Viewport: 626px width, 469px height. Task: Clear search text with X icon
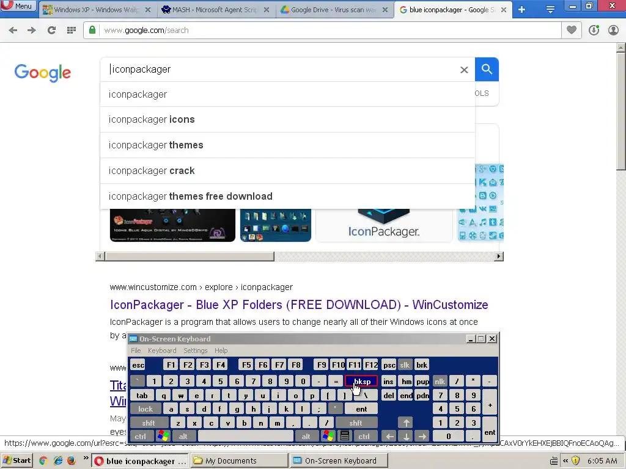pyautogui.click(x=464, y=70)
